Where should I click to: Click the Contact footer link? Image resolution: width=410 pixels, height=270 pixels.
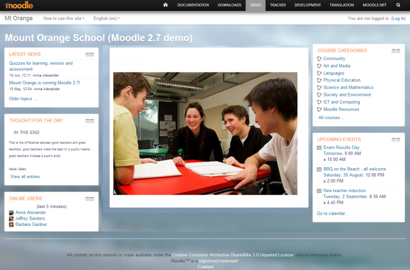click(x=206, y=267)
